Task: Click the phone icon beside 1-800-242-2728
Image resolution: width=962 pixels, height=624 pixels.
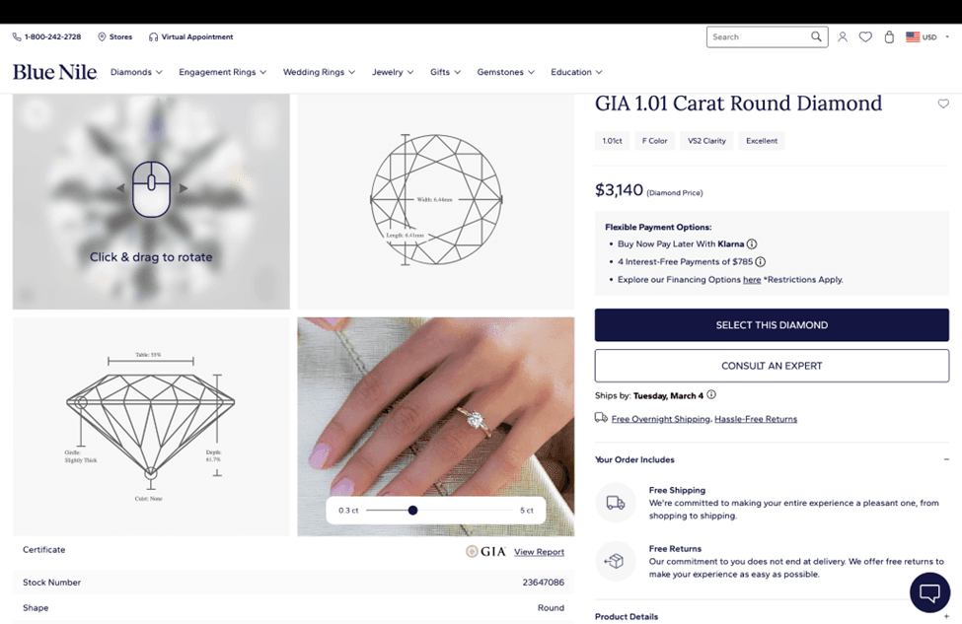Action: (17, 36)
